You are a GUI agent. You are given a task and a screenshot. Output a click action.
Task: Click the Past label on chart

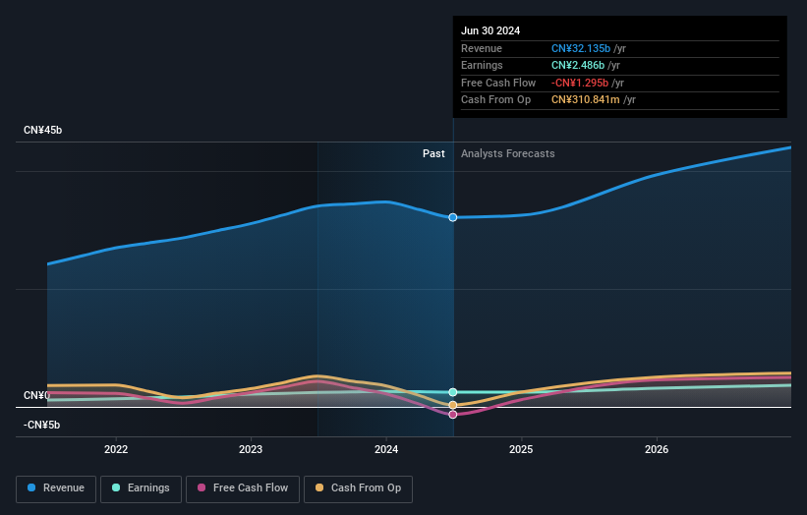click(433, 154)
